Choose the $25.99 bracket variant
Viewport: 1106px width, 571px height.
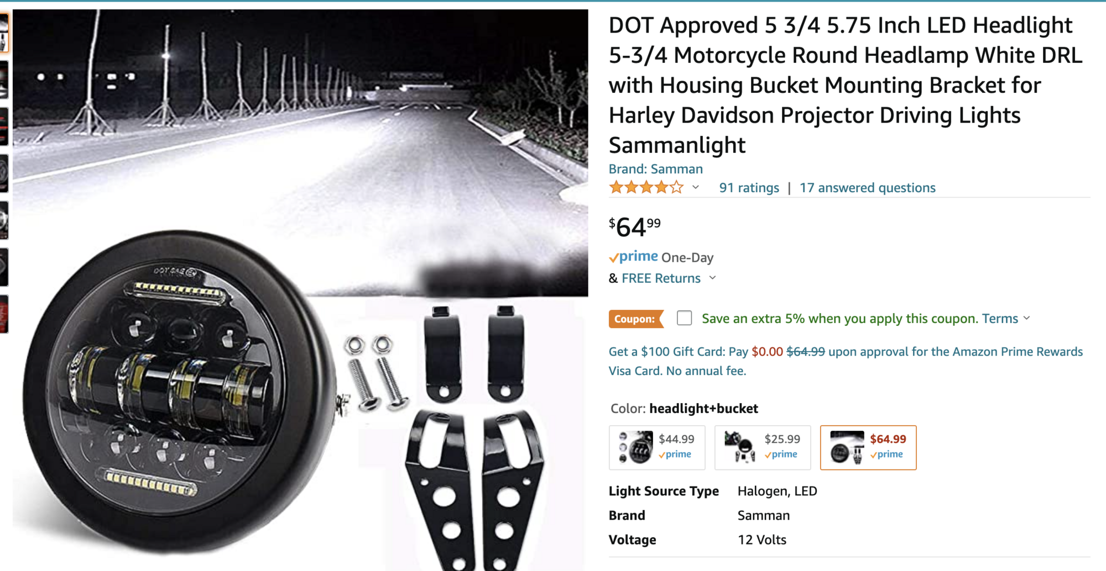point(763,447)
